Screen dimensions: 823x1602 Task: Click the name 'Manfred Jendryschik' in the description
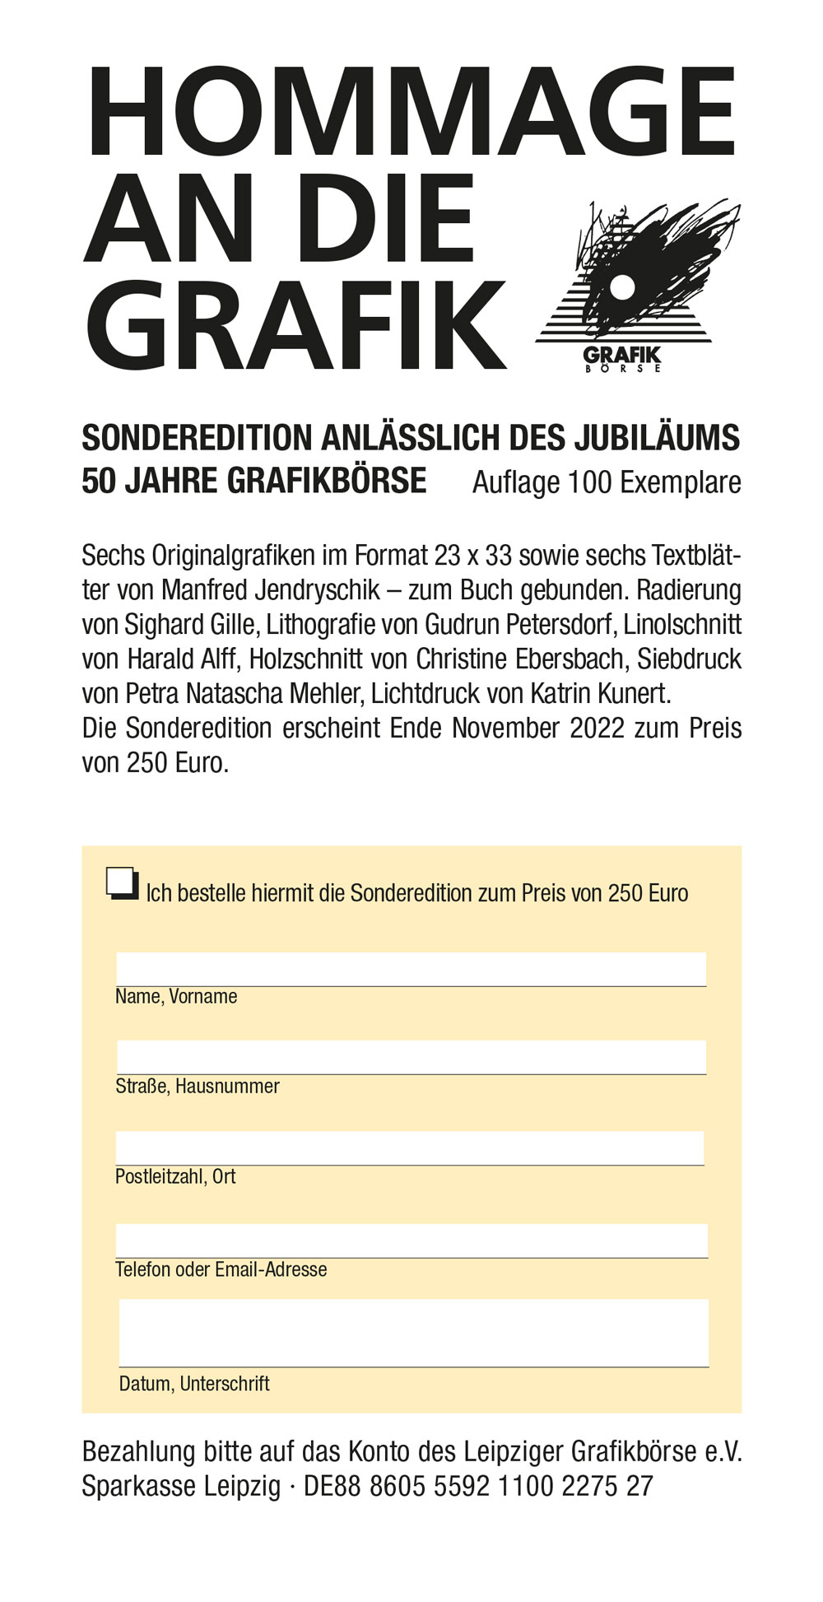[271, 590]
